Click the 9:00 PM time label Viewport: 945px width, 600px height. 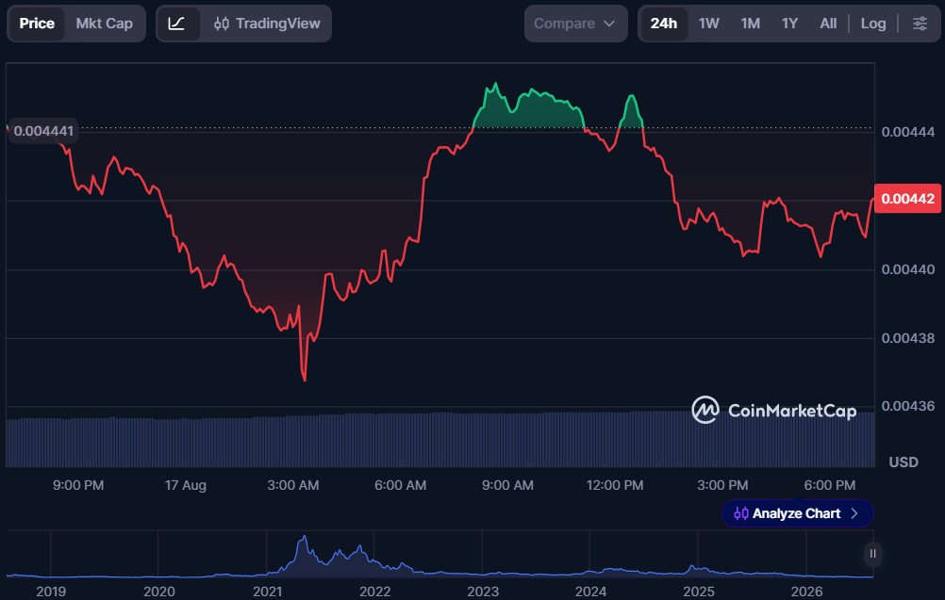78,485
